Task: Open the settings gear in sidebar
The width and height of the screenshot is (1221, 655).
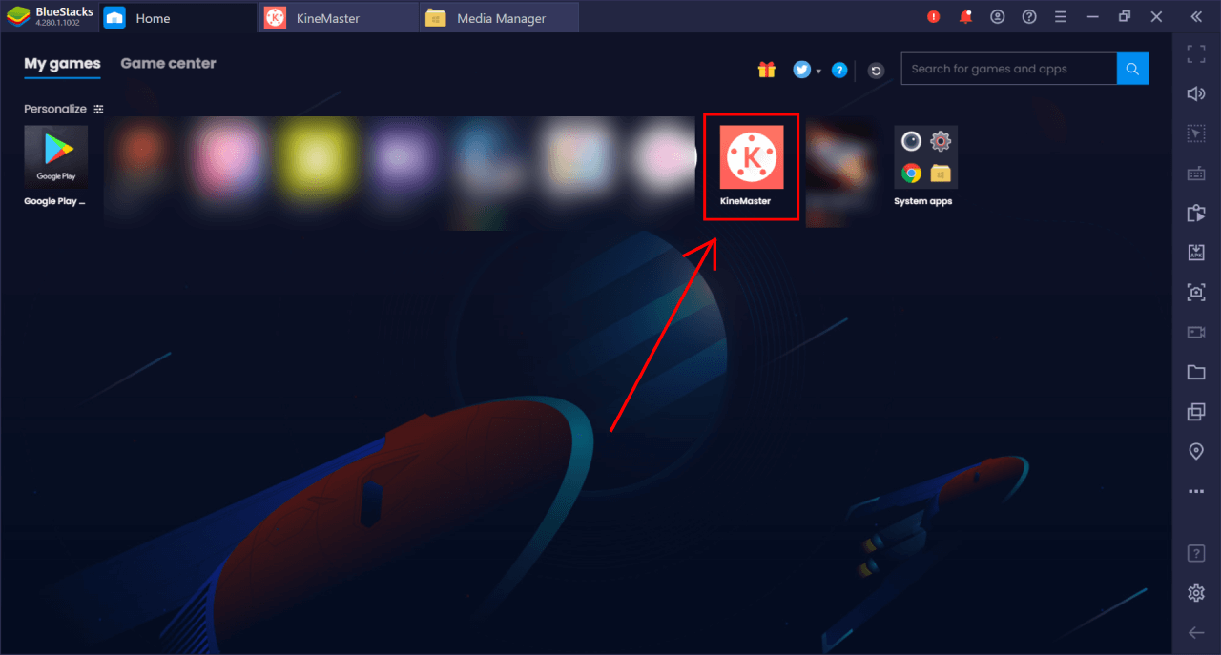Action: [x=1196, y=593]
